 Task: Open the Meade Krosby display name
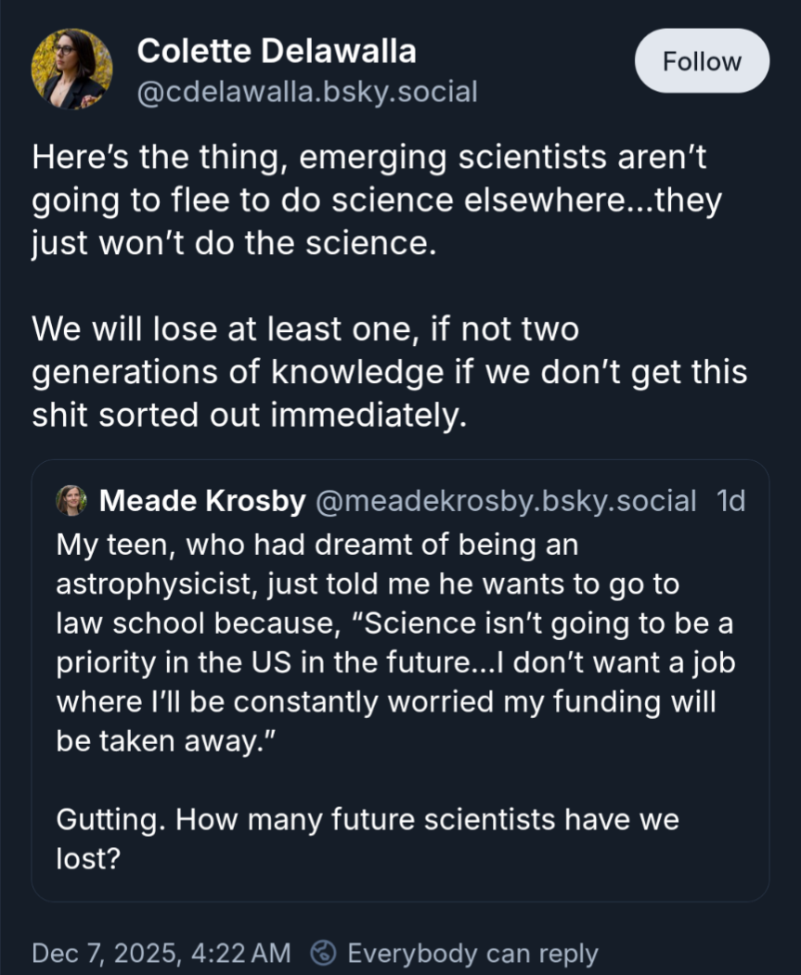pyautogui.click(x=201, y=501)
